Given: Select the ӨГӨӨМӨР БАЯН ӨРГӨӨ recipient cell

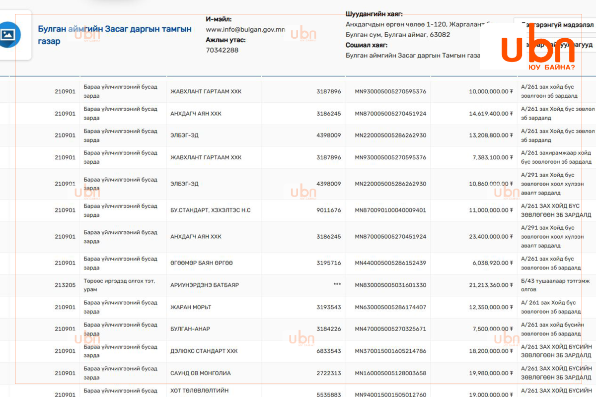Looking at the screenshot, I should click(202, 263).
